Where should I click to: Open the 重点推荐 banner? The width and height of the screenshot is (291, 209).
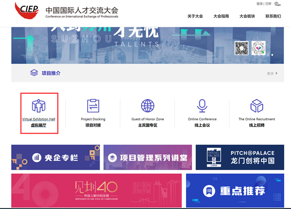click(235, 191)
